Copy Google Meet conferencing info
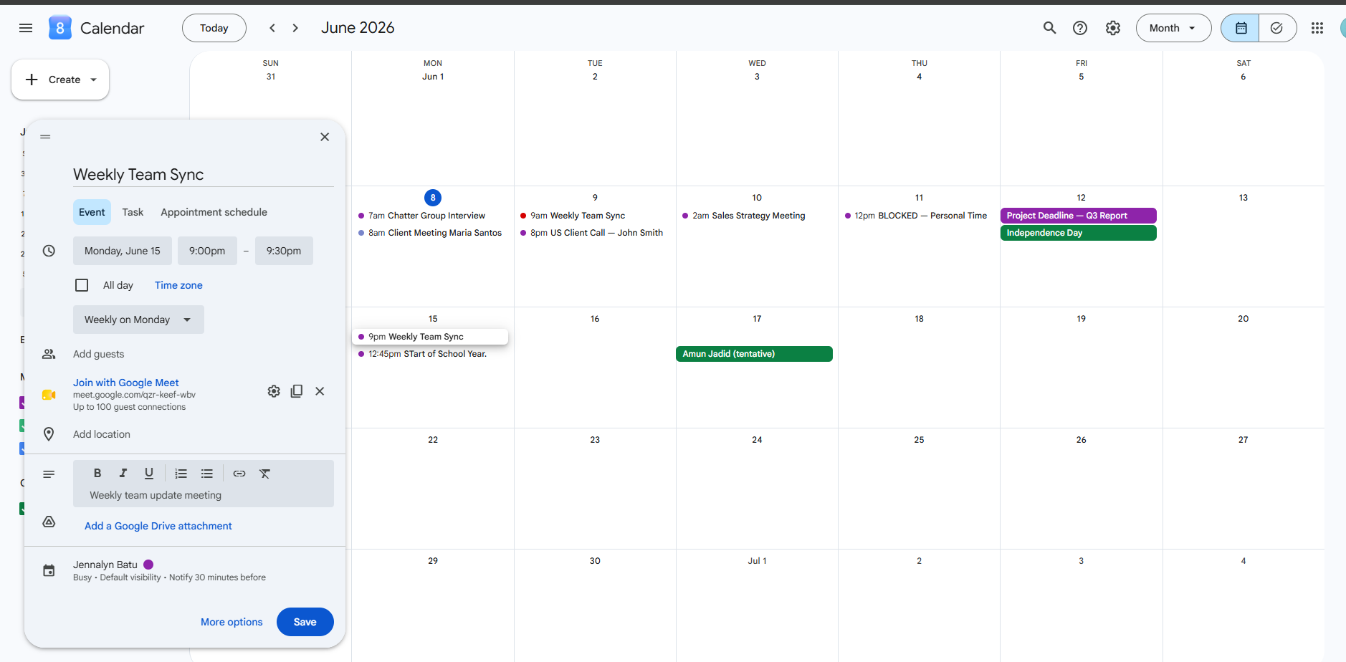The width and height of the screenshot is (1346, 662). [297, 391]
